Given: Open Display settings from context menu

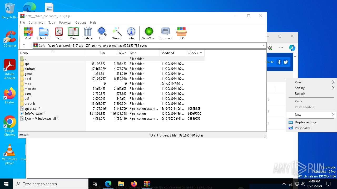Looking at the screenshot, I should (x=311, y=122).
